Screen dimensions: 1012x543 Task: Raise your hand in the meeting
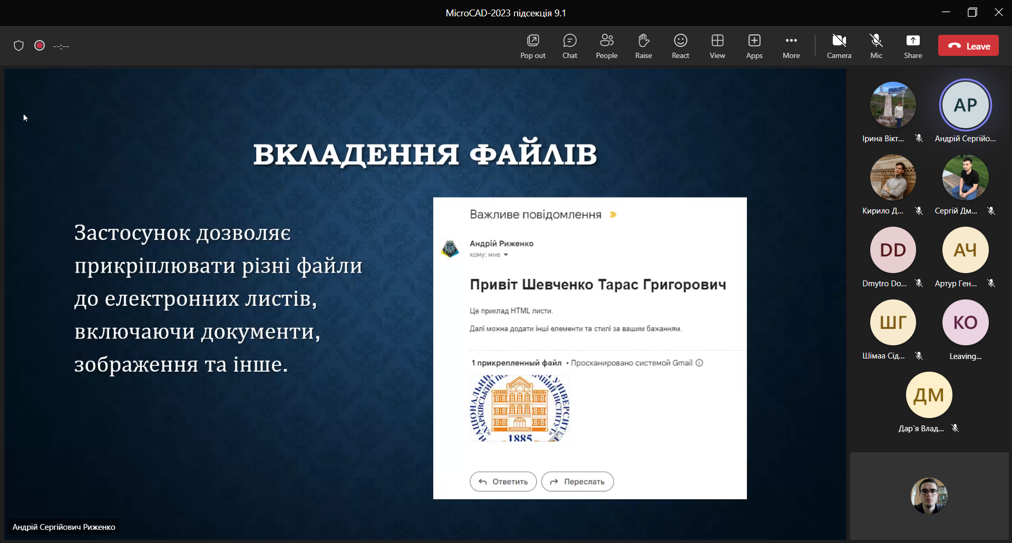[643, 46]
